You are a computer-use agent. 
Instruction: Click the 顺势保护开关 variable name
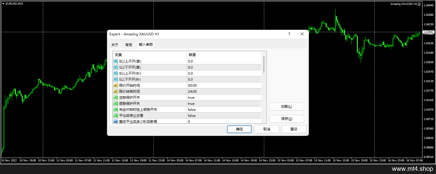coord(130,103)
